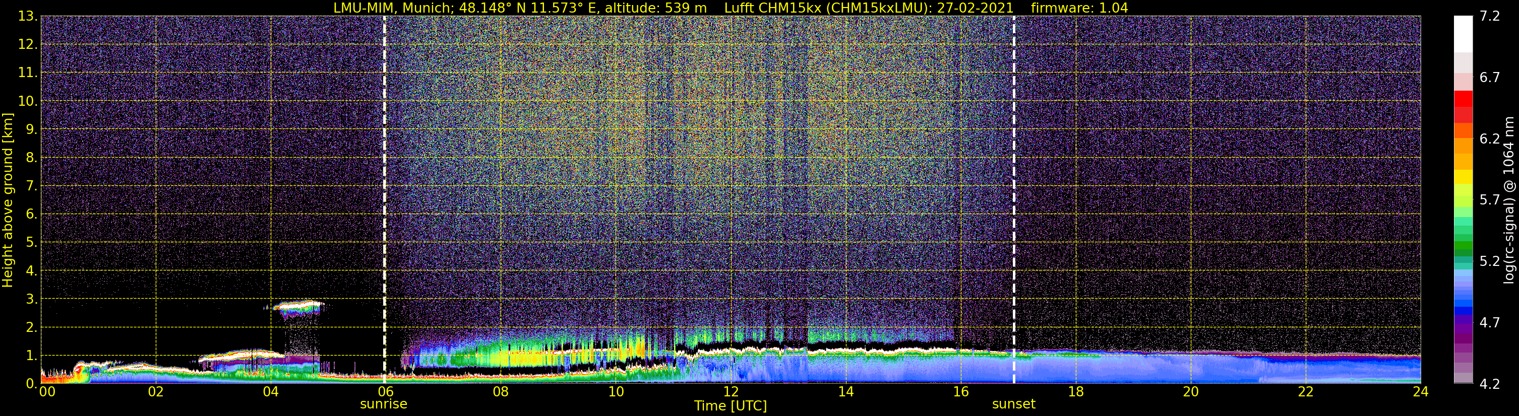Click the height axis tick '12.'
The height and width of the screenshot is (416, 1519).
click(28, 45)
